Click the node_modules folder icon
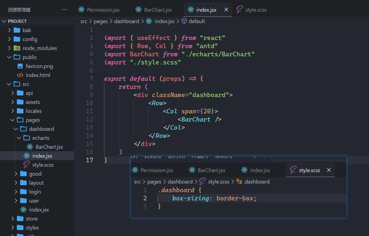This screenshot has width=369, height=236. (17, 48)
